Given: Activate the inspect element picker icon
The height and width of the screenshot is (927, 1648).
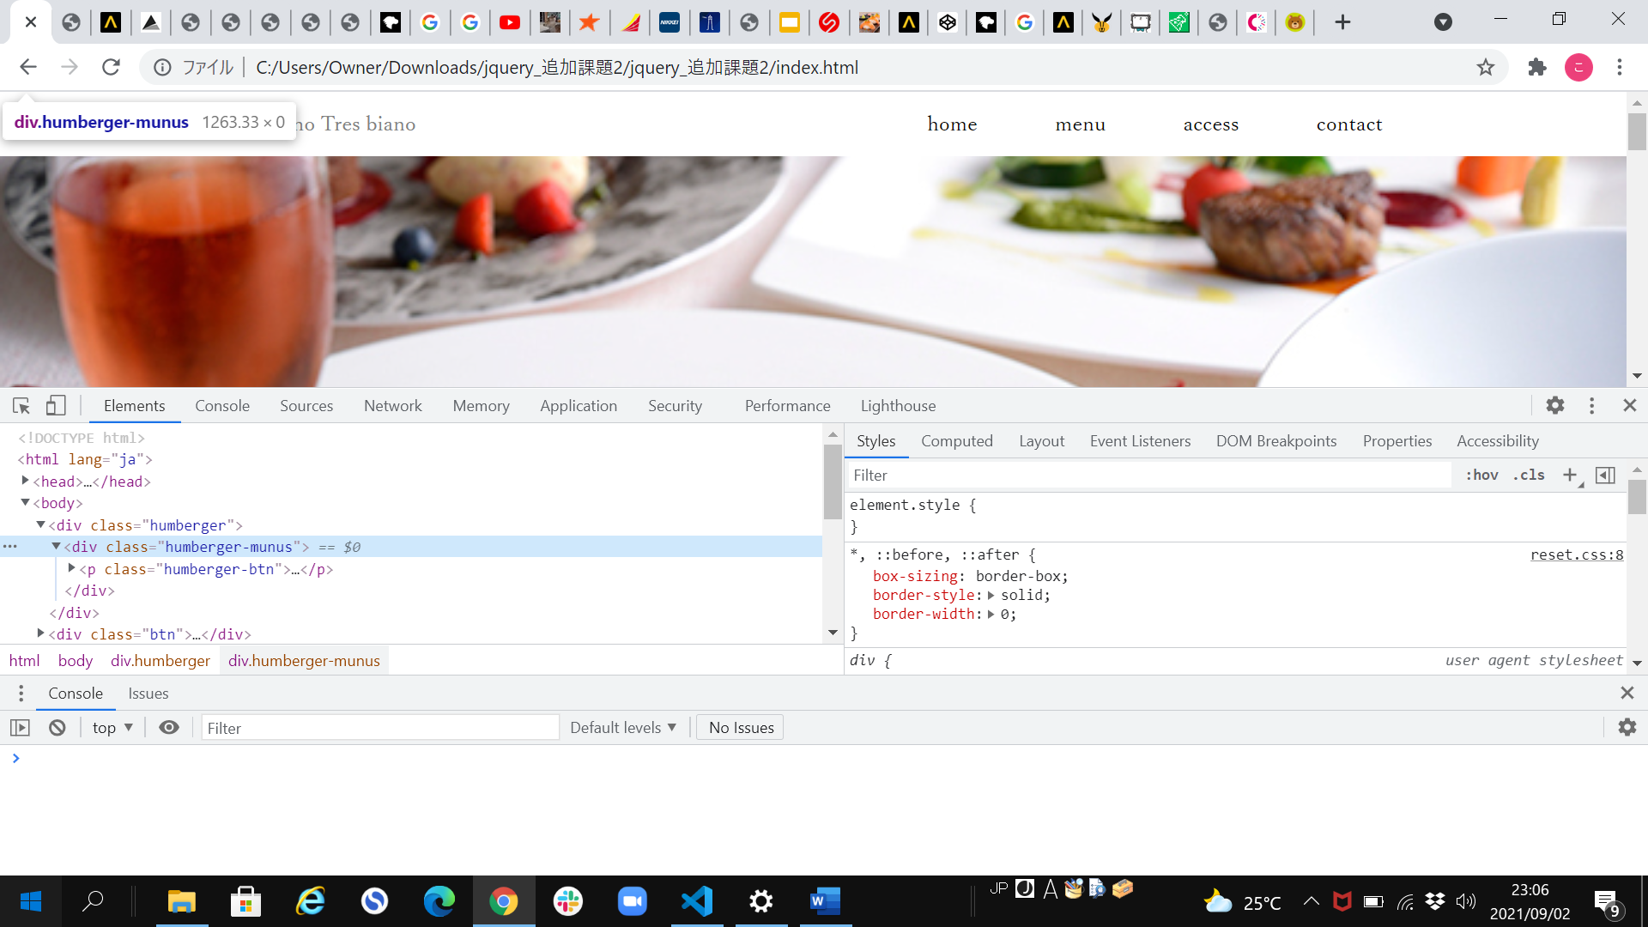Looking at the screenshot, I should (21, 406).
